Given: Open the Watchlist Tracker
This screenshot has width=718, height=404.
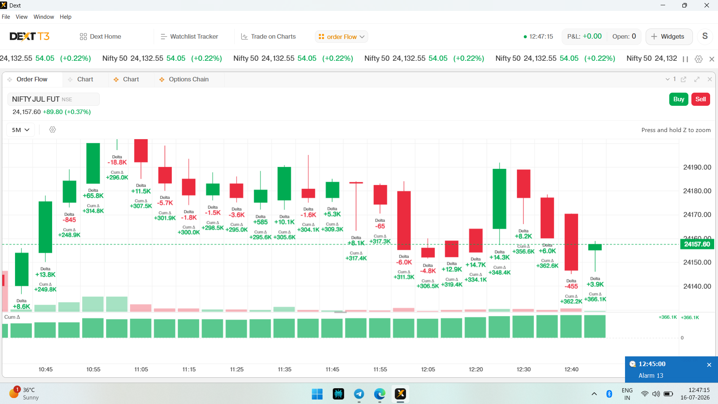Looking at the screenshot, I should [189, 36].
